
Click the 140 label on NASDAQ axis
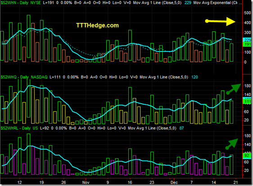click(x=247, y=95)
